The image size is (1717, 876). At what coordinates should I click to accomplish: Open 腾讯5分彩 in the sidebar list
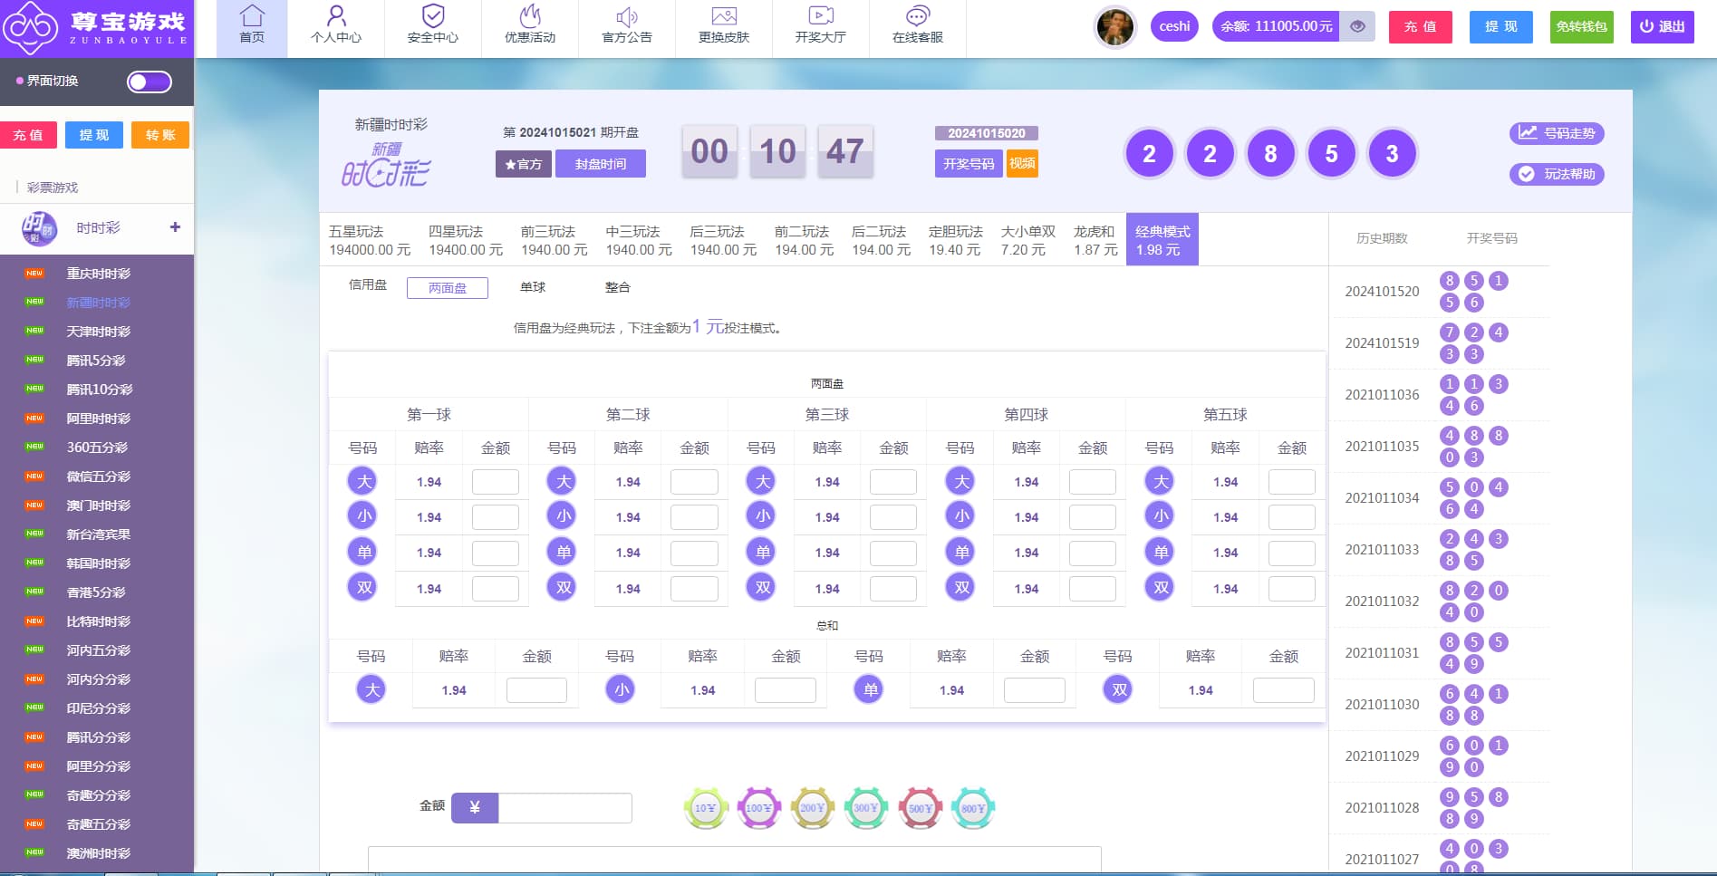(96, 361)
